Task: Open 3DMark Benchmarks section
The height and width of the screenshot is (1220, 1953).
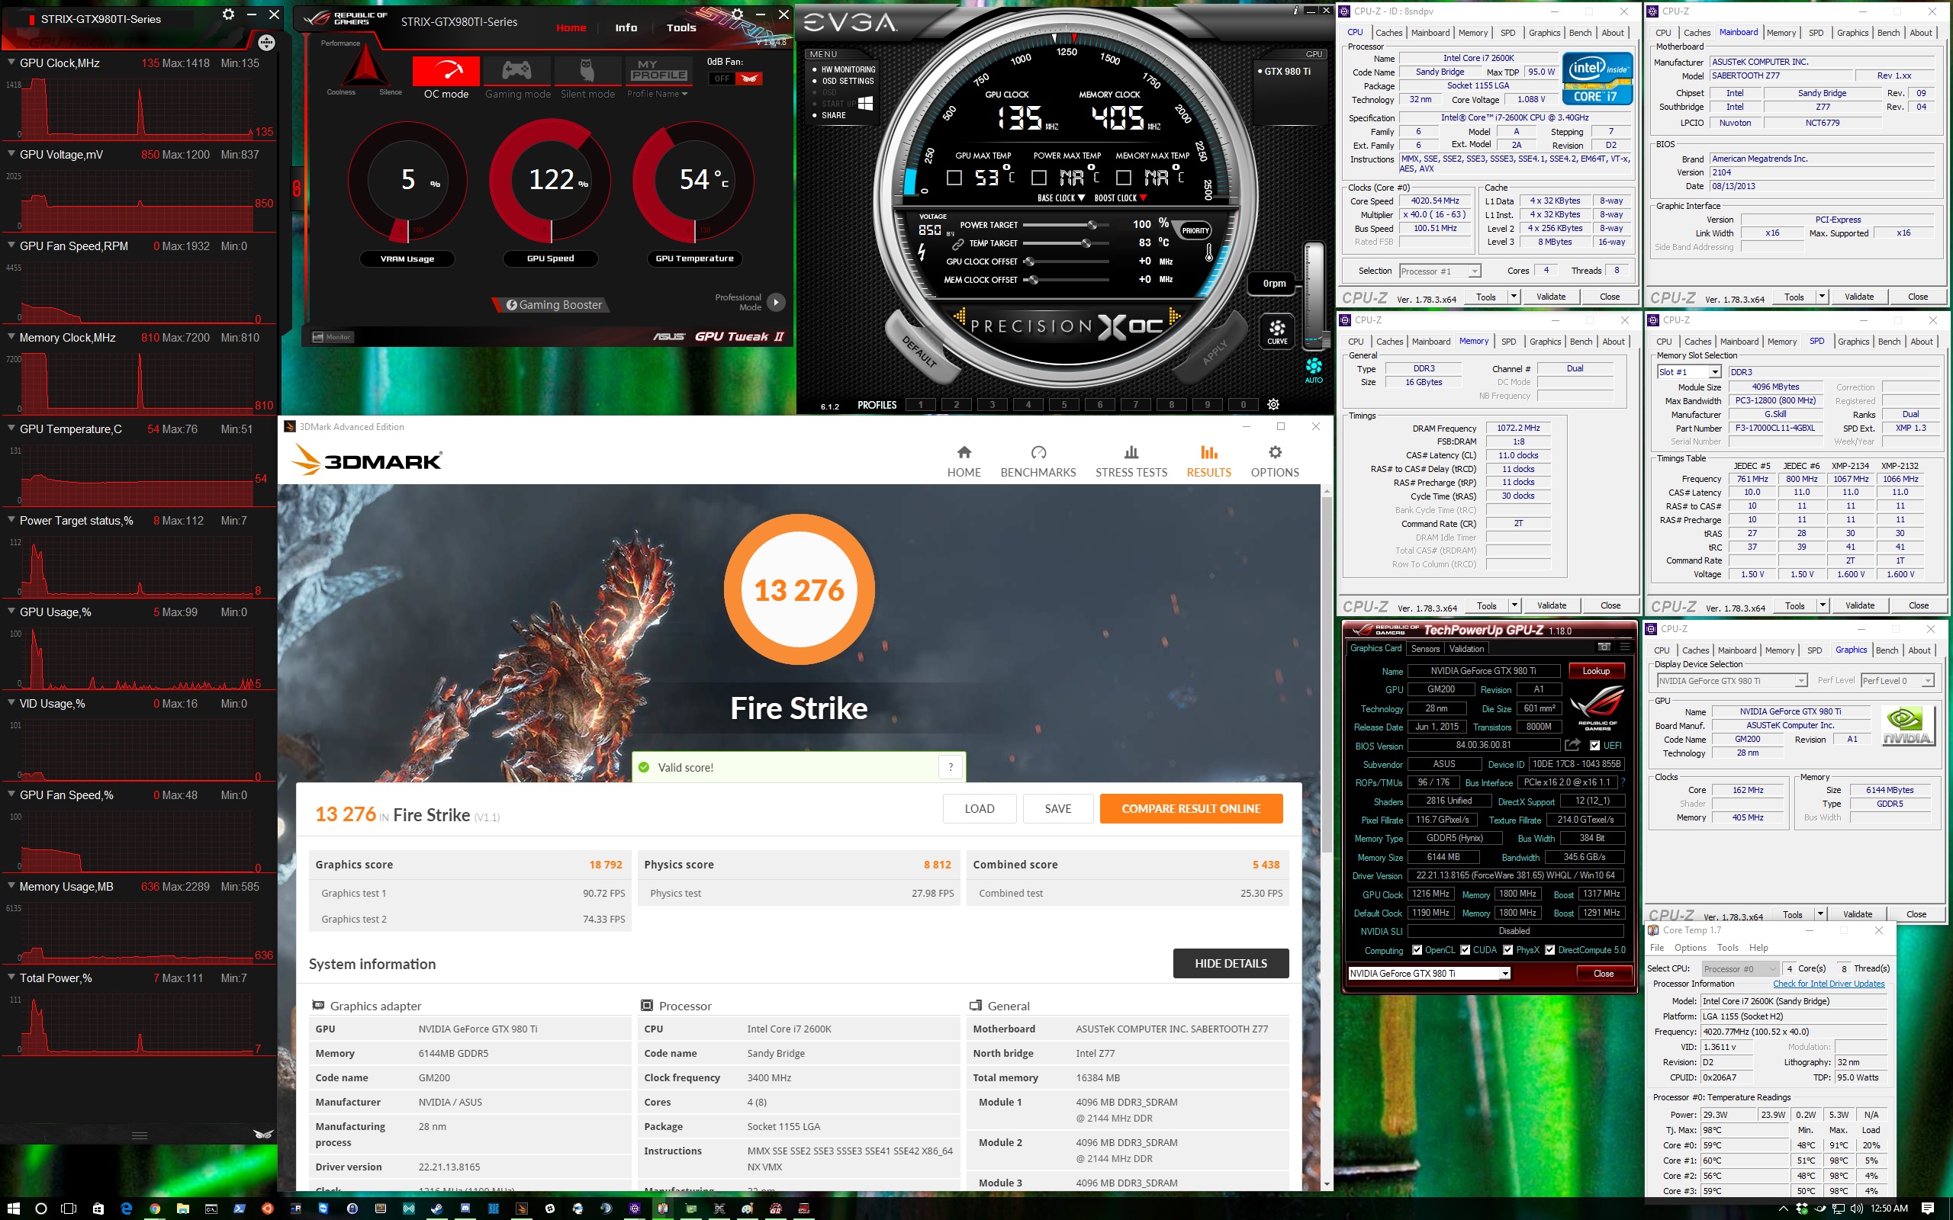Action: (x=1038, y=461)
